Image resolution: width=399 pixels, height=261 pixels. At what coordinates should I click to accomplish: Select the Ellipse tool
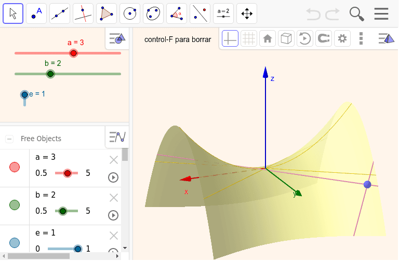[153, 13]
